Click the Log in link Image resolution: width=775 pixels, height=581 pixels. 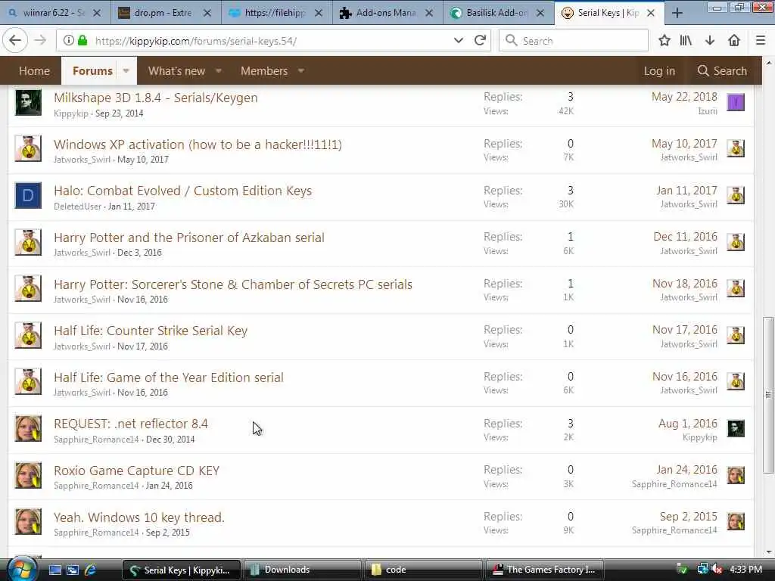point(659,70)
